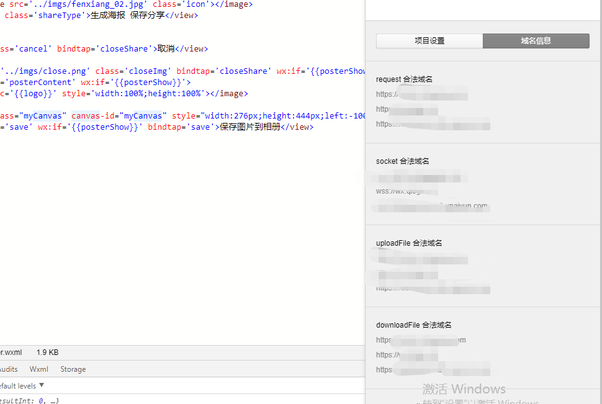Click '生成海报 保存分享' in the code editor
The height and width of the screenshot is (404, 602).
point(128,15)
